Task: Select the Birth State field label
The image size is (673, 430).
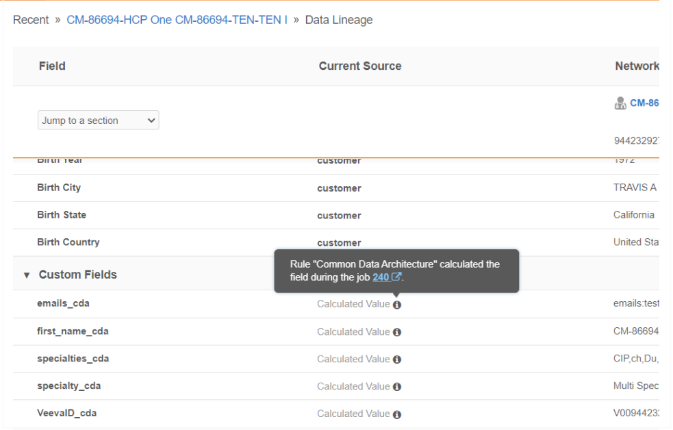Action: click(62, 215)
